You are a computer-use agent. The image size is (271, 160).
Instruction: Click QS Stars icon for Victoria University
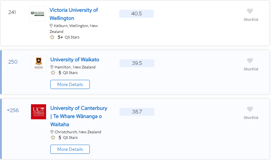point(52,37)
